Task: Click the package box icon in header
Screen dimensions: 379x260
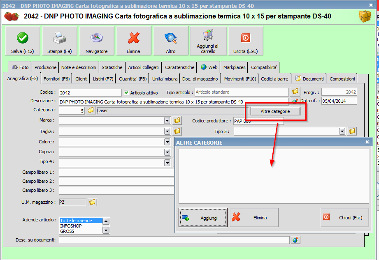Action: click(365, 16)
